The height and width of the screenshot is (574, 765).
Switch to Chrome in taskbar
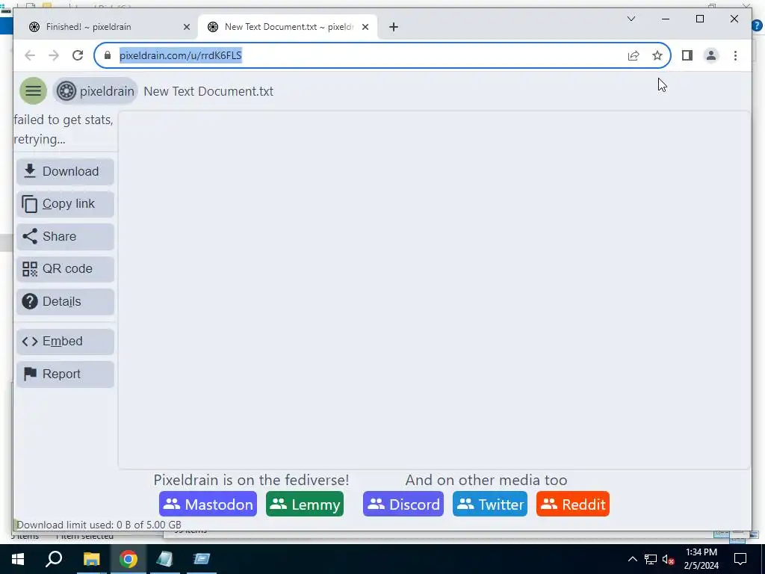tap(128, 559)
